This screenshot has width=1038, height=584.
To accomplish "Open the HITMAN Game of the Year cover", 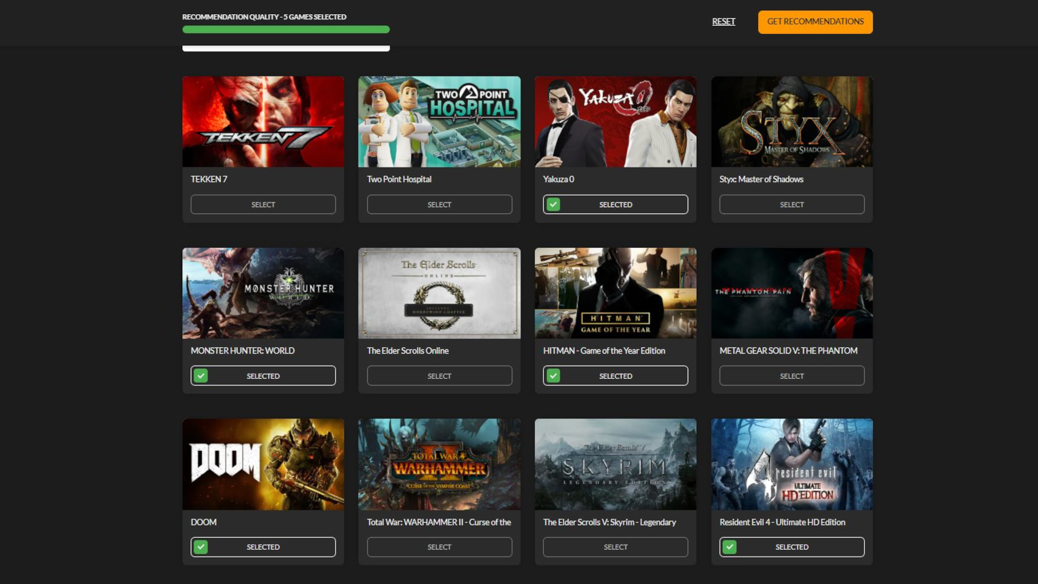I will pos(616,293).
